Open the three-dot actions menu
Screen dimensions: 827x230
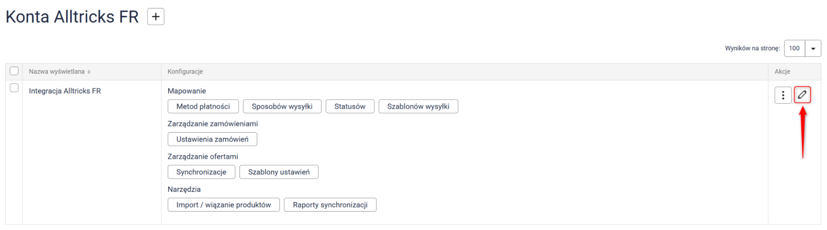click(x=783, y=95)
